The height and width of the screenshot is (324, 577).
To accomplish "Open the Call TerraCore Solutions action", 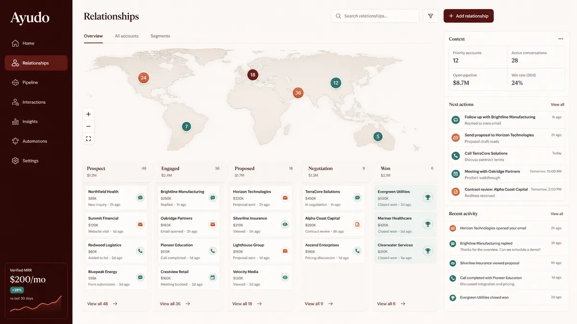I will tap(507, 156).
